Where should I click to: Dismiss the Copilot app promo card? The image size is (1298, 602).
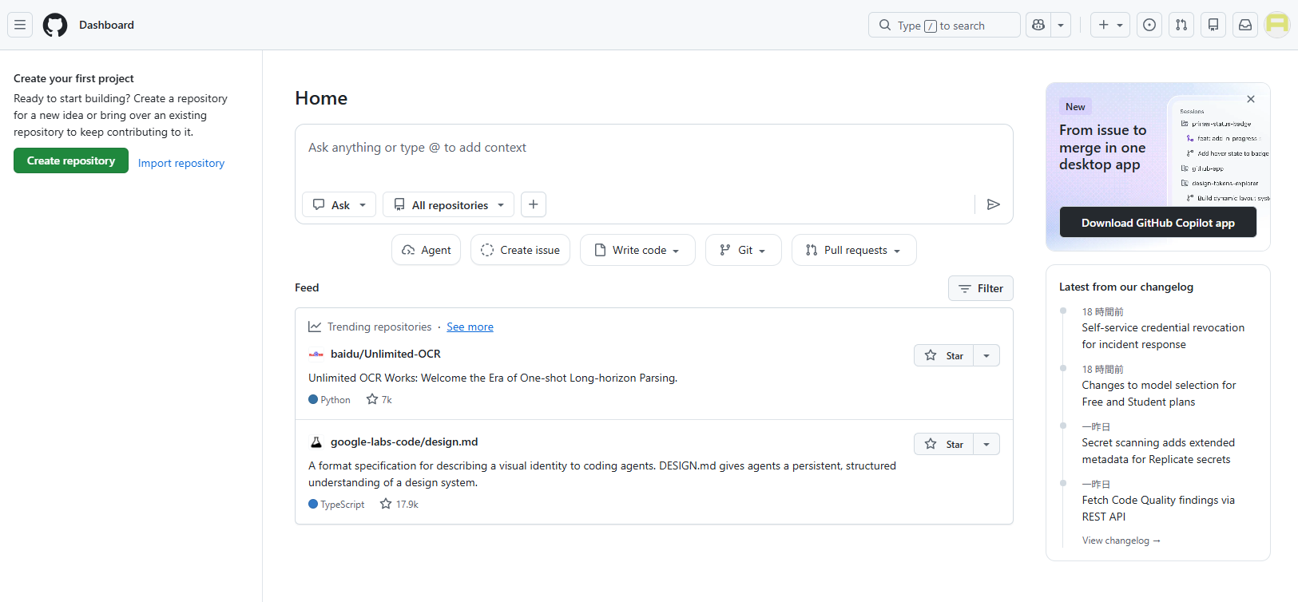(1251, 99)
